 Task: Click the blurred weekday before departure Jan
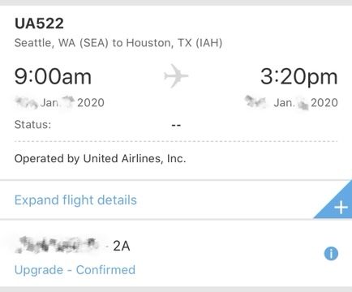[x=26, y=103]
